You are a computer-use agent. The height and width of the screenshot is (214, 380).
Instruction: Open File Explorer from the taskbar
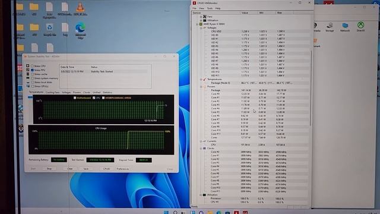pyautogui.click(x=210, y=213)
